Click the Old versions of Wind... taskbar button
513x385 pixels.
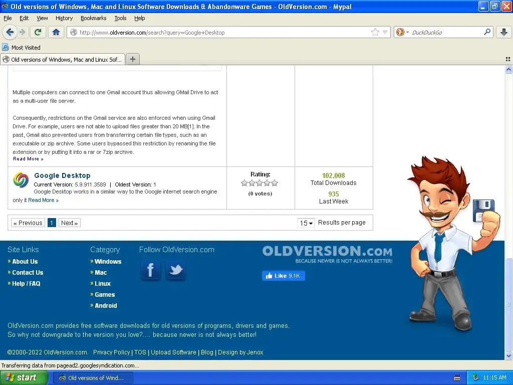coord(93,378)
